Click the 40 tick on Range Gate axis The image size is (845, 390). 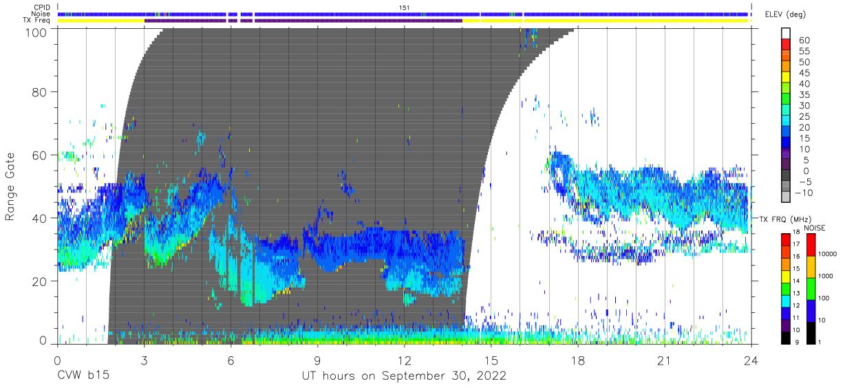[41, 218]
